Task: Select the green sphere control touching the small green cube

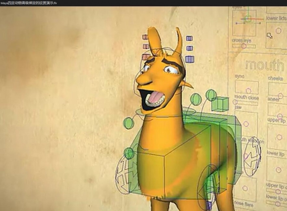Action: pyautogui.click(x=211, y=95)
